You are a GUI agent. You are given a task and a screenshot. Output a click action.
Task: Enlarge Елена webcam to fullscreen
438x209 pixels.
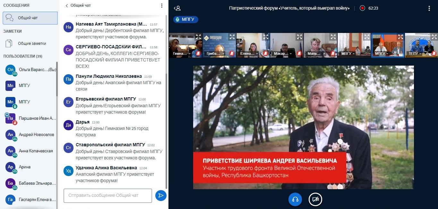(266, 37)
